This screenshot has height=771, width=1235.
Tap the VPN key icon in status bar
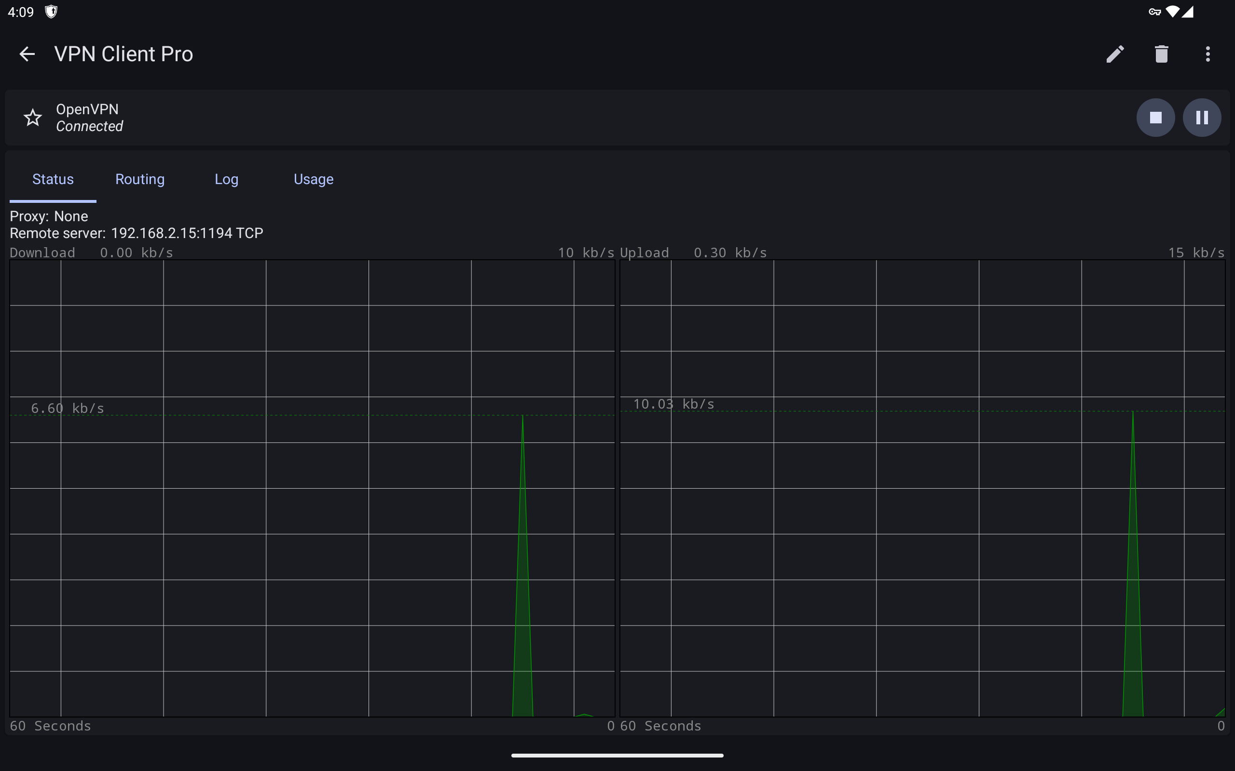[x=1154, y=12]
